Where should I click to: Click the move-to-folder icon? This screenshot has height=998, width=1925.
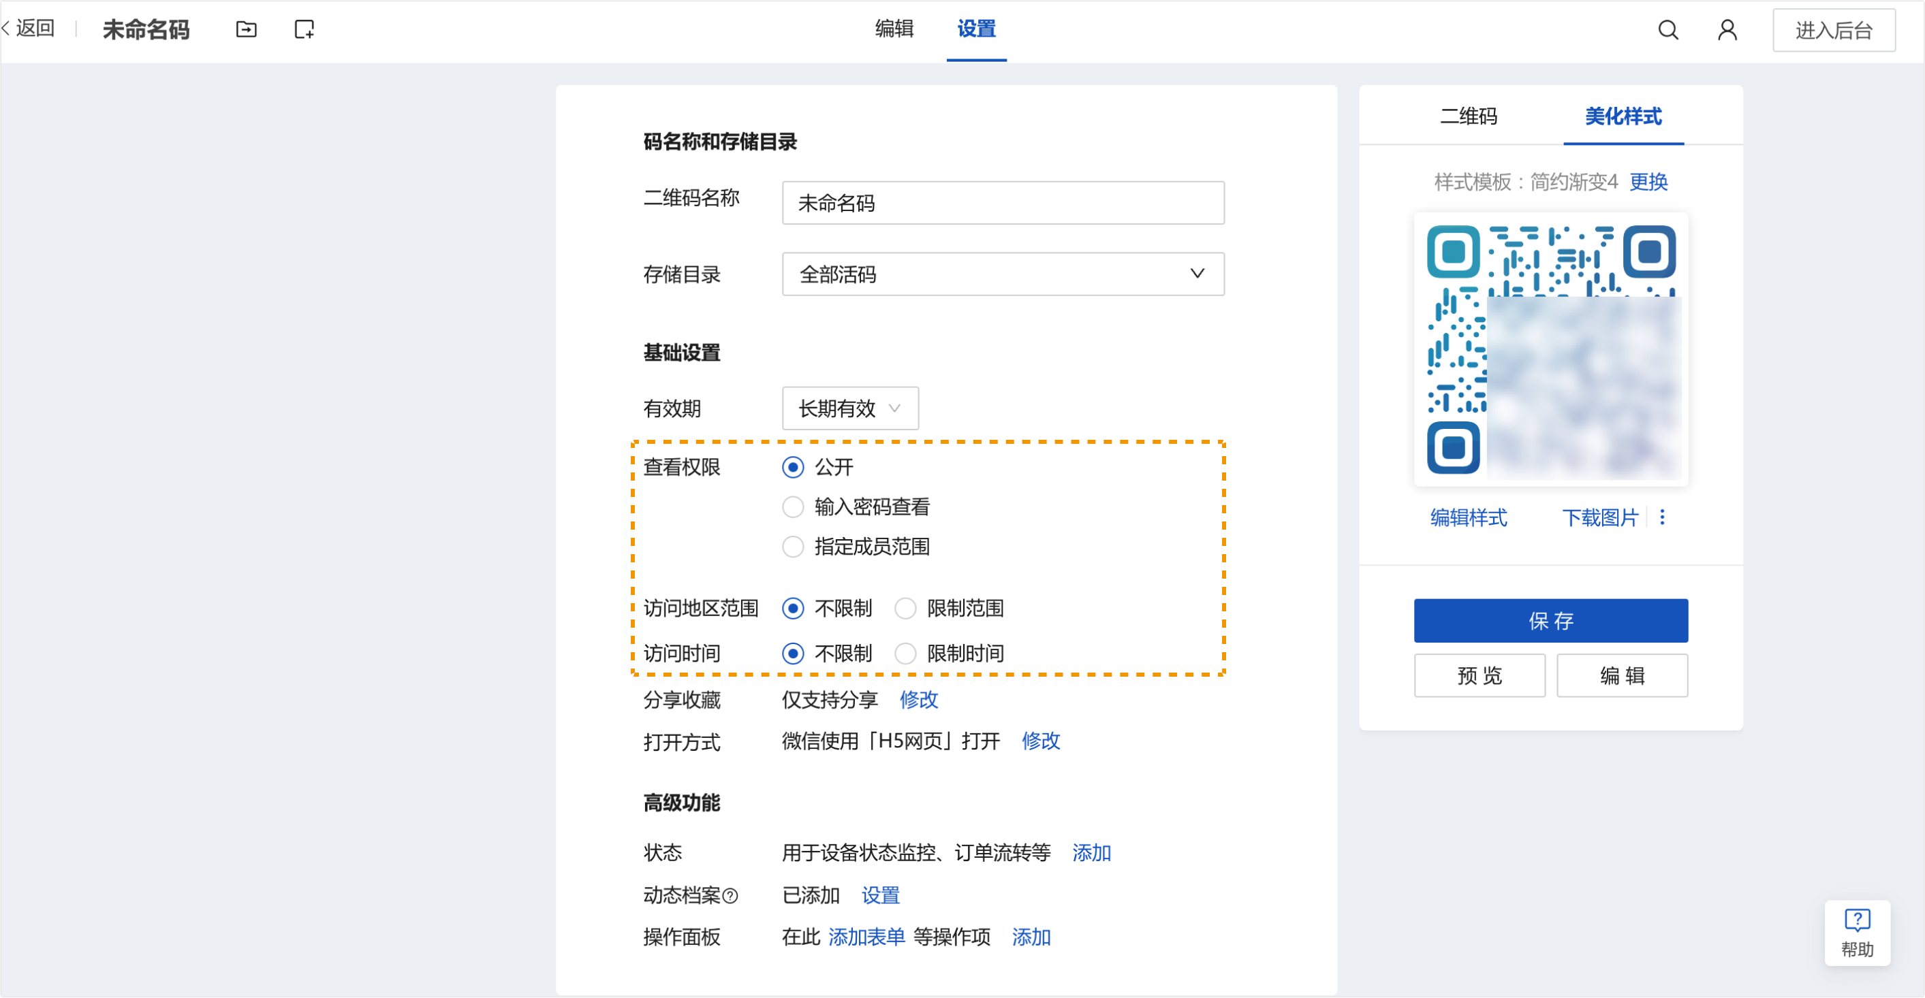tap(246, 29)
